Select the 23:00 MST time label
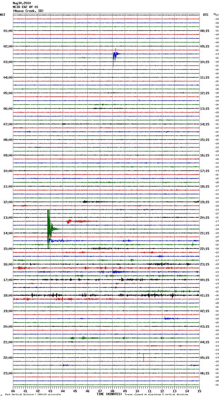The image size is (220, 398). [x=8, y=373]
